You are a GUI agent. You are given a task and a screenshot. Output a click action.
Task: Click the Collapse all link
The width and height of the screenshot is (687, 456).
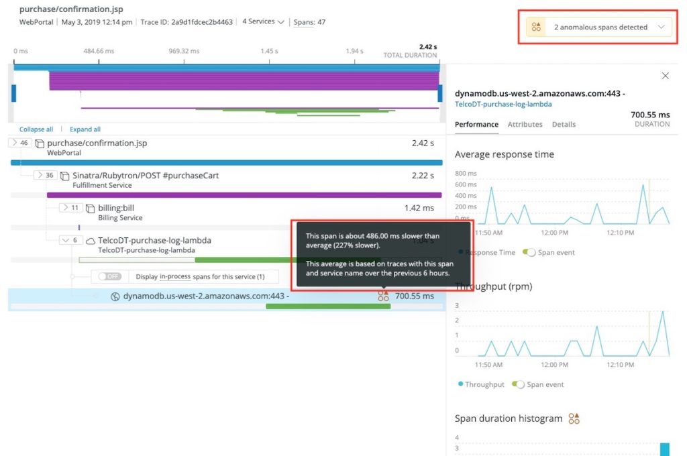click(x=36, y=129)
